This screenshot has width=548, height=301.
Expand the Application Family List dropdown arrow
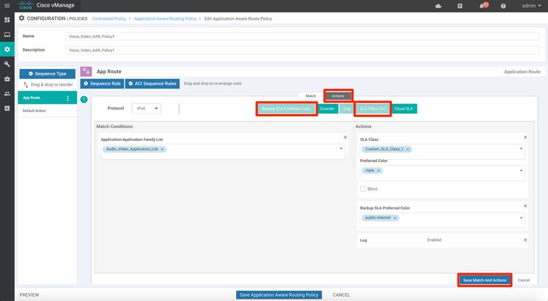pos(341,149)
